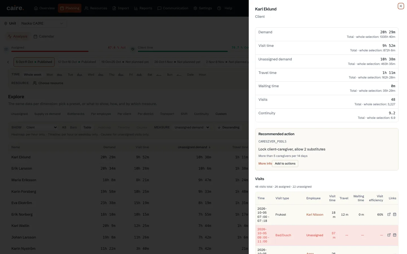Open the Resources nav item
The height and width of the screenshot is (254, 407).
(96, 8)
